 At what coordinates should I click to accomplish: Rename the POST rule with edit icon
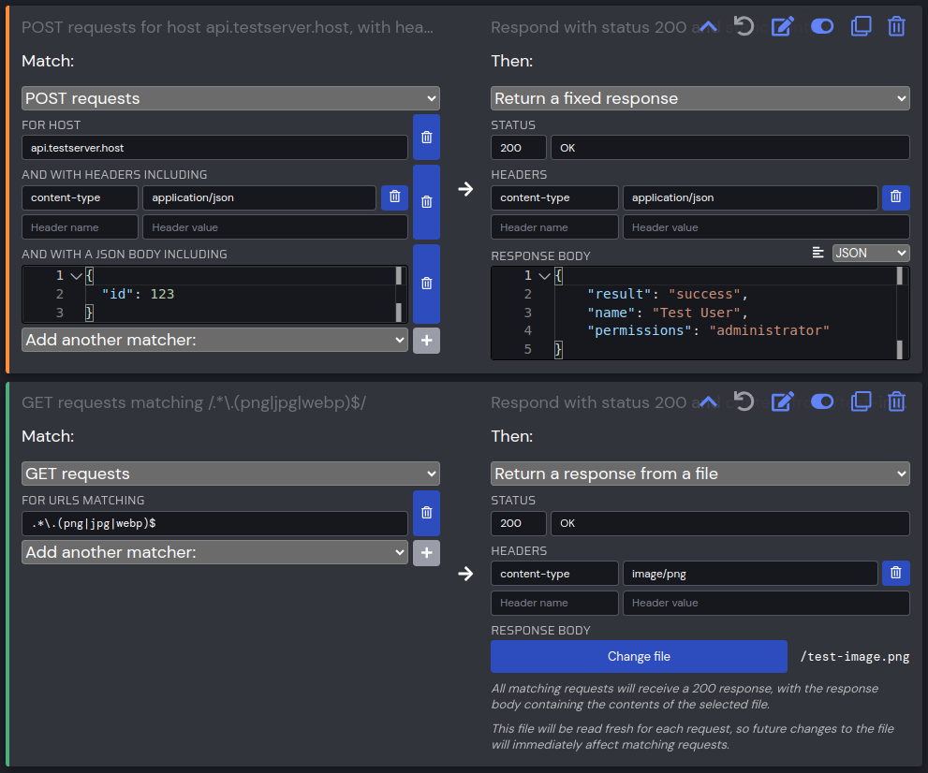click(x=782, y=26)
